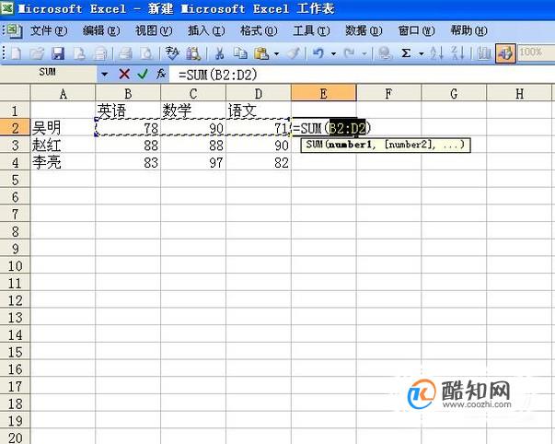
Task: Click the Chart Wizard icon
Action: click(x=484, y=53)
